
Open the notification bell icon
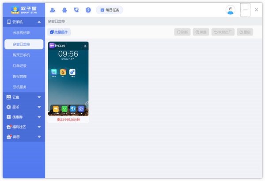pos(65,10)
